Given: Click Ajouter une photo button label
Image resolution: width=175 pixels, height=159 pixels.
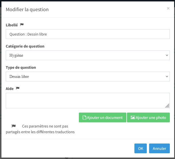Looking at the screenshot, I should click(x=151, y=117).
